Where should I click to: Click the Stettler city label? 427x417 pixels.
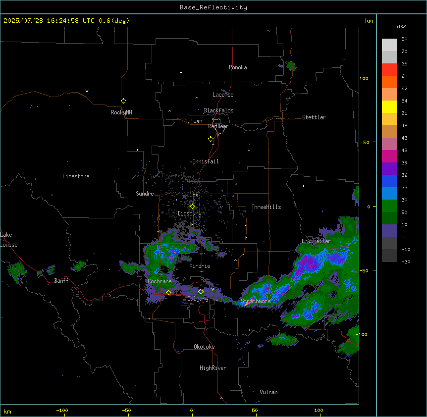click(314, 117)
